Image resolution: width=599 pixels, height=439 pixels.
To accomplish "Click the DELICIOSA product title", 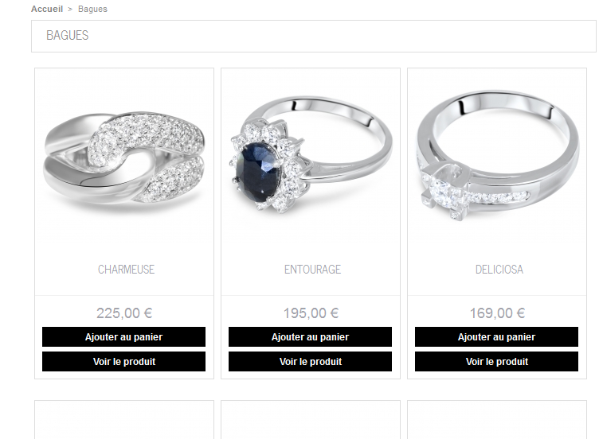I will point(499,270).
